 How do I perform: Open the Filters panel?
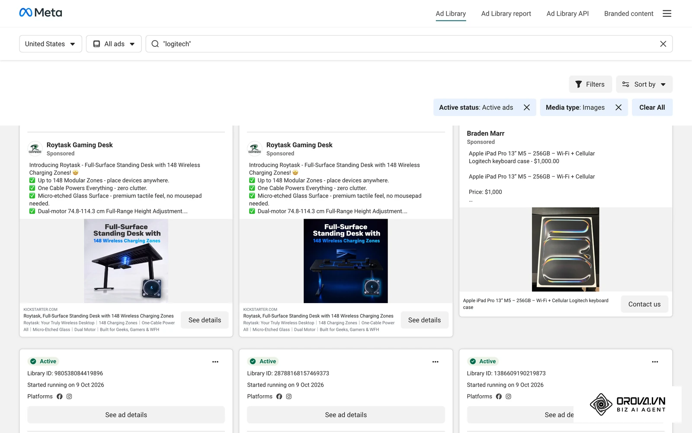(590, 84)
